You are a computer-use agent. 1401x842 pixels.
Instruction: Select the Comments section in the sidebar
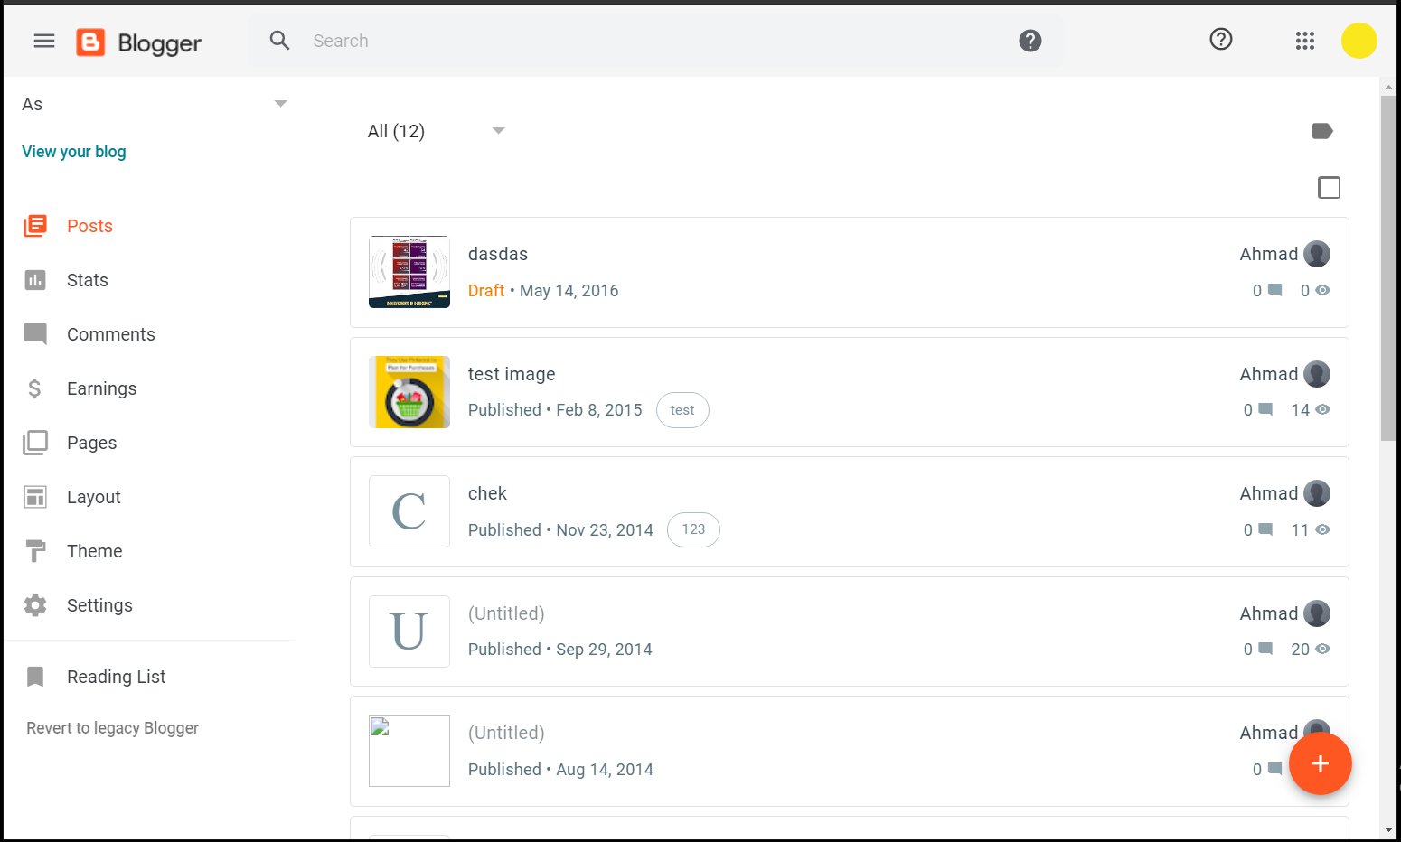110,333
